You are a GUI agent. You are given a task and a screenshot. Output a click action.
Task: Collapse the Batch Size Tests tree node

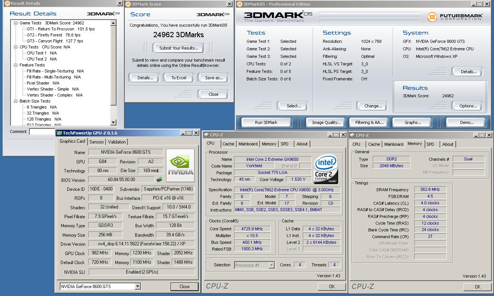[16, 101]
